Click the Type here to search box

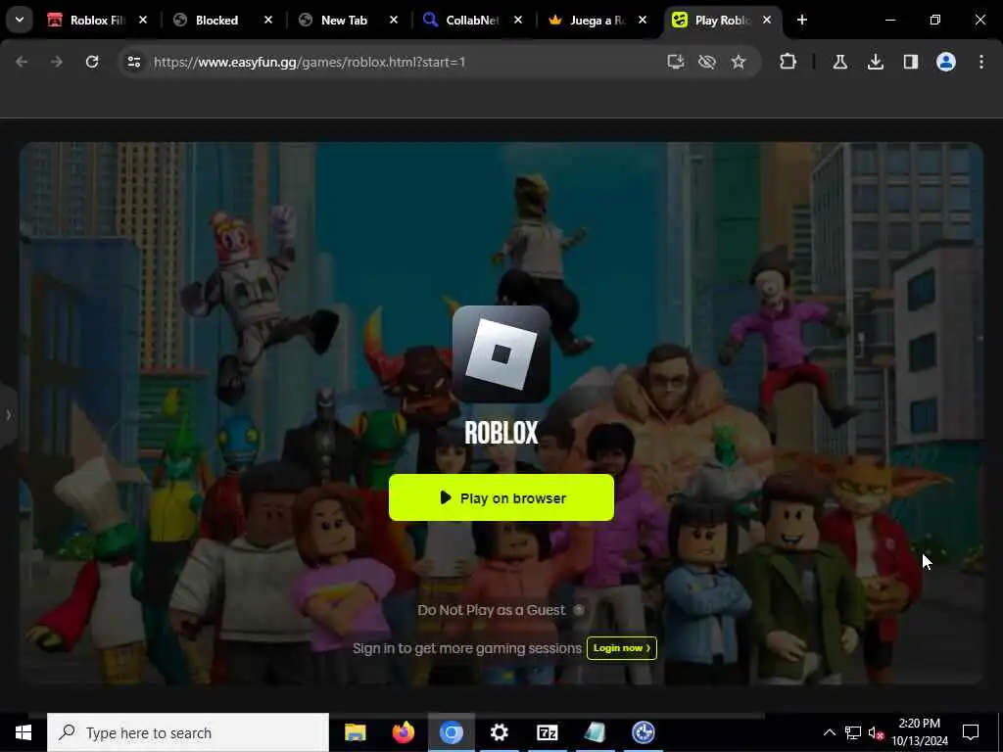188,732
